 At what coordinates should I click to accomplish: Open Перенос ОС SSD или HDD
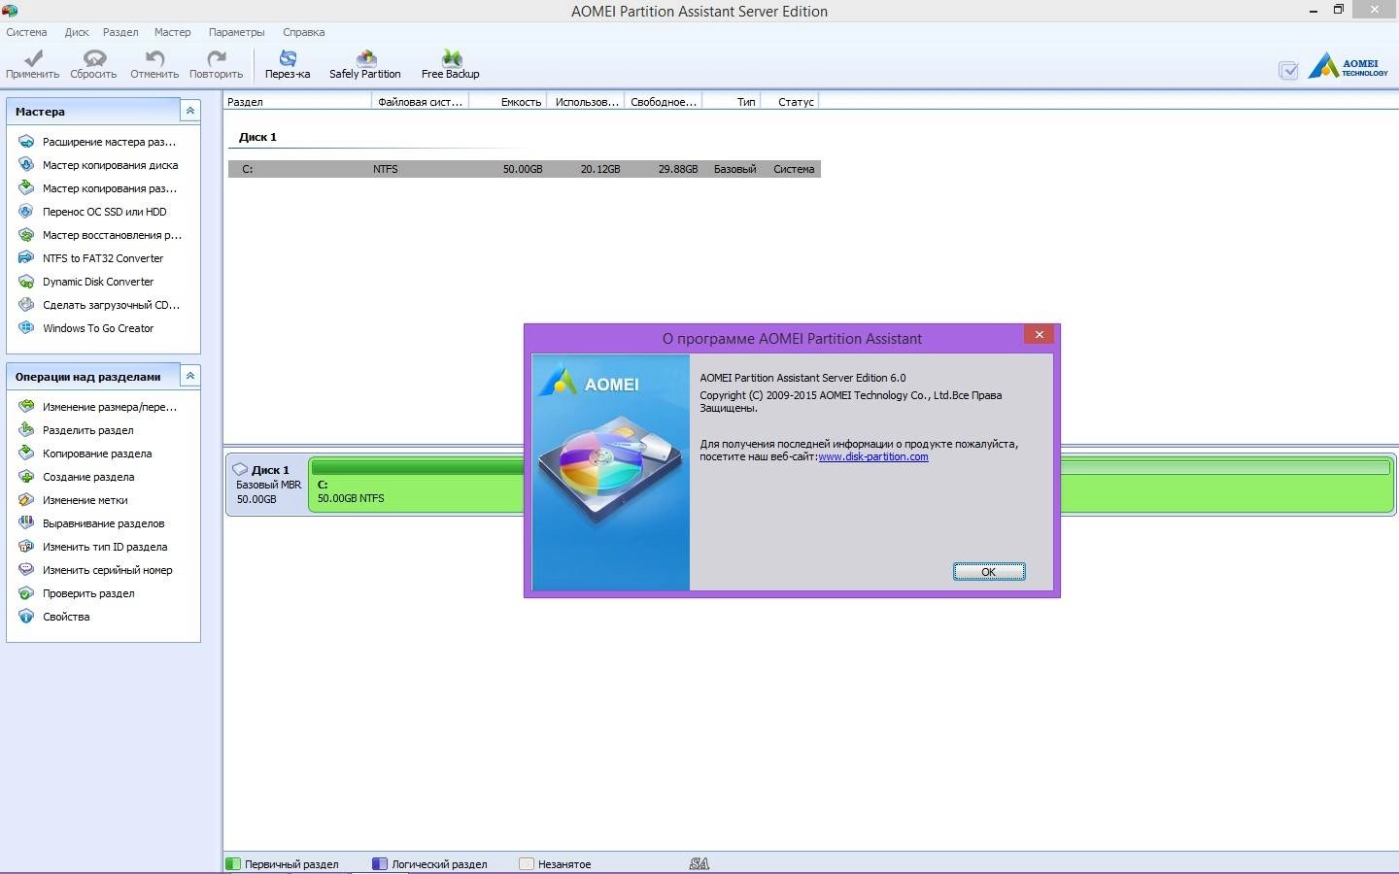pos(93,212)
